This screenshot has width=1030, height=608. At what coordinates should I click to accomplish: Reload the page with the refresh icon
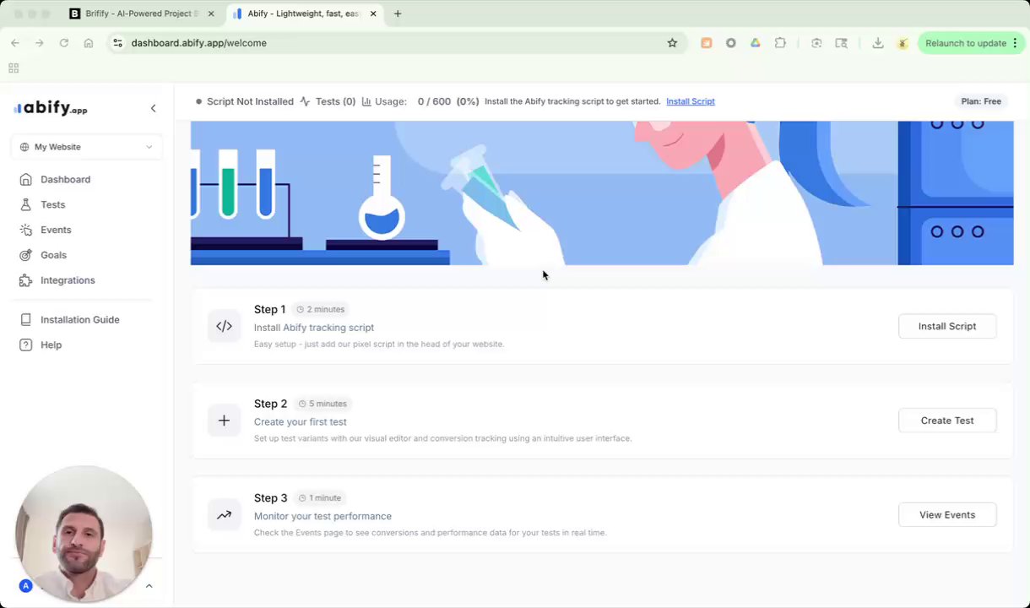(x=64, y=43)
